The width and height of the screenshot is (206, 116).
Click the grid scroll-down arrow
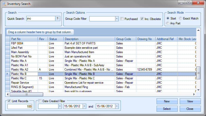click(x=198, y=90)
